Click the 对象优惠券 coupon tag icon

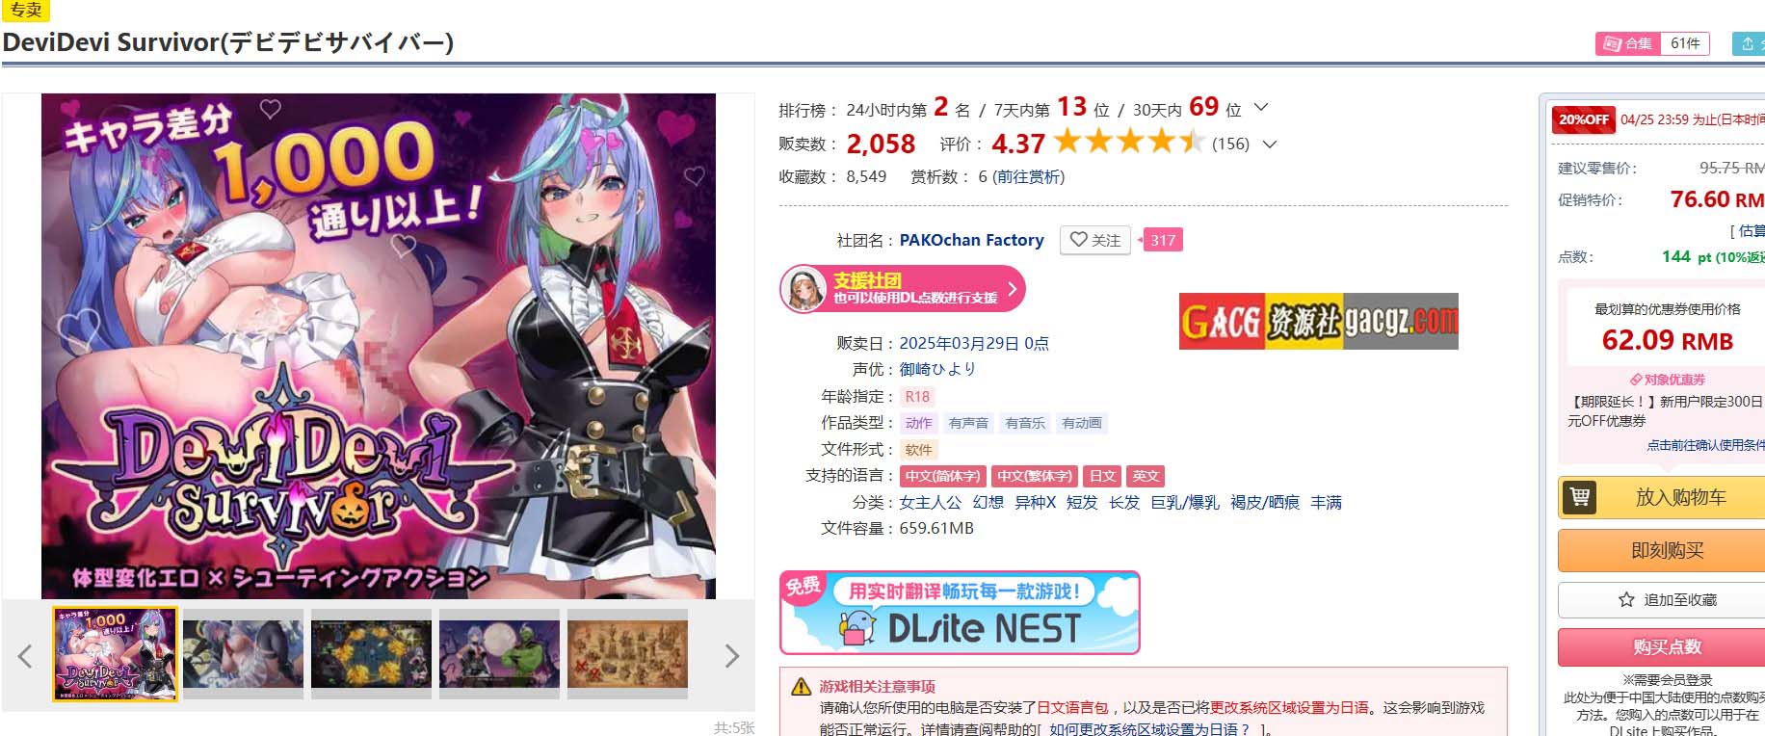pos(1636,380)
